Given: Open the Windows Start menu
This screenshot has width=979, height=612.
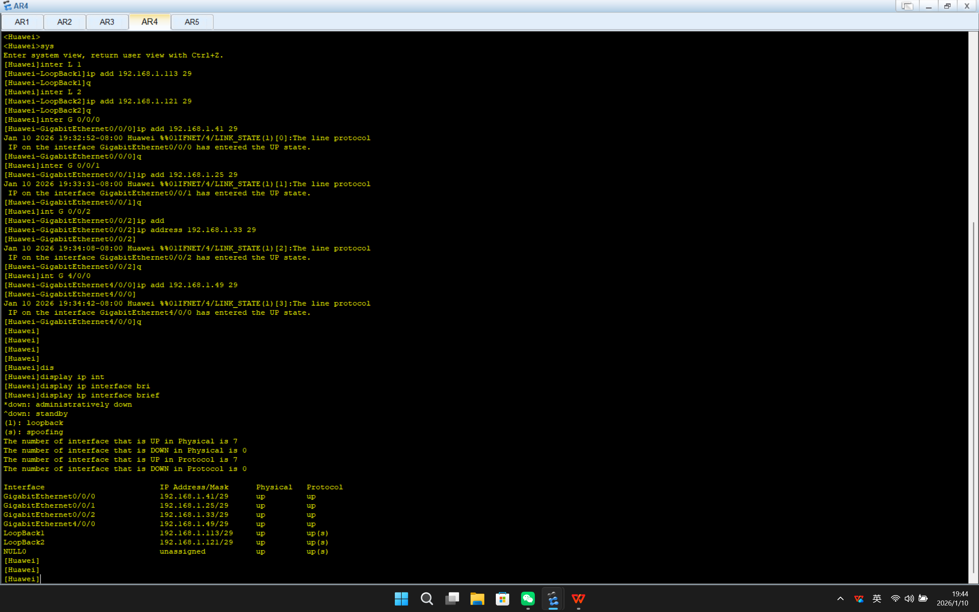Looking at the screenshot, I should click(401, 599).
